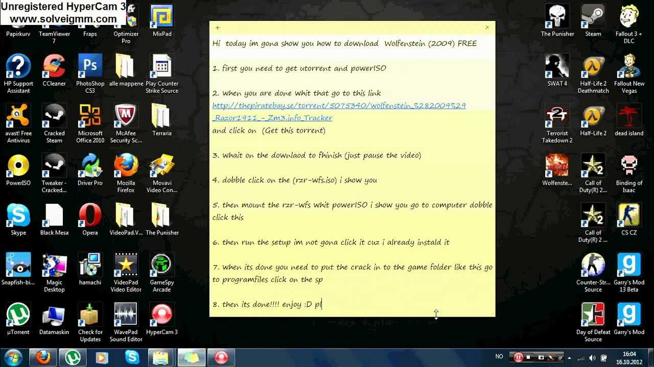This screenshot has width=654, height=367.
Task: Open the clock showing 16:04
Action: pyautogui.click(x=629, y=358)
